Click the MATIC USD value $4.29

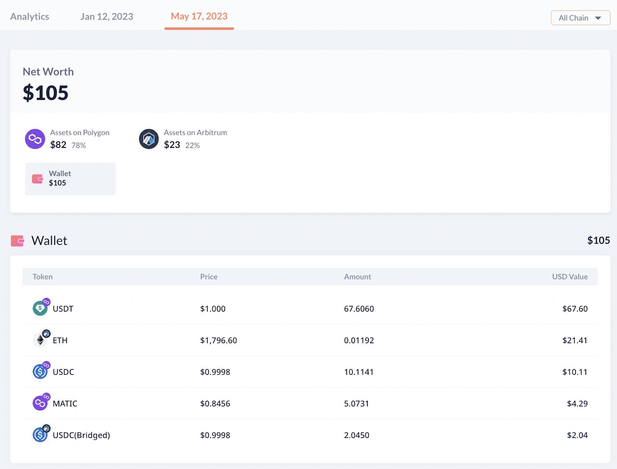(577, 403)
